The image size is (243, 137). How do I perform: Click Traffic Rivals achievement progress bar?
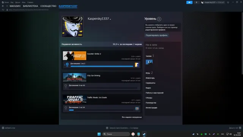point(101,110)
